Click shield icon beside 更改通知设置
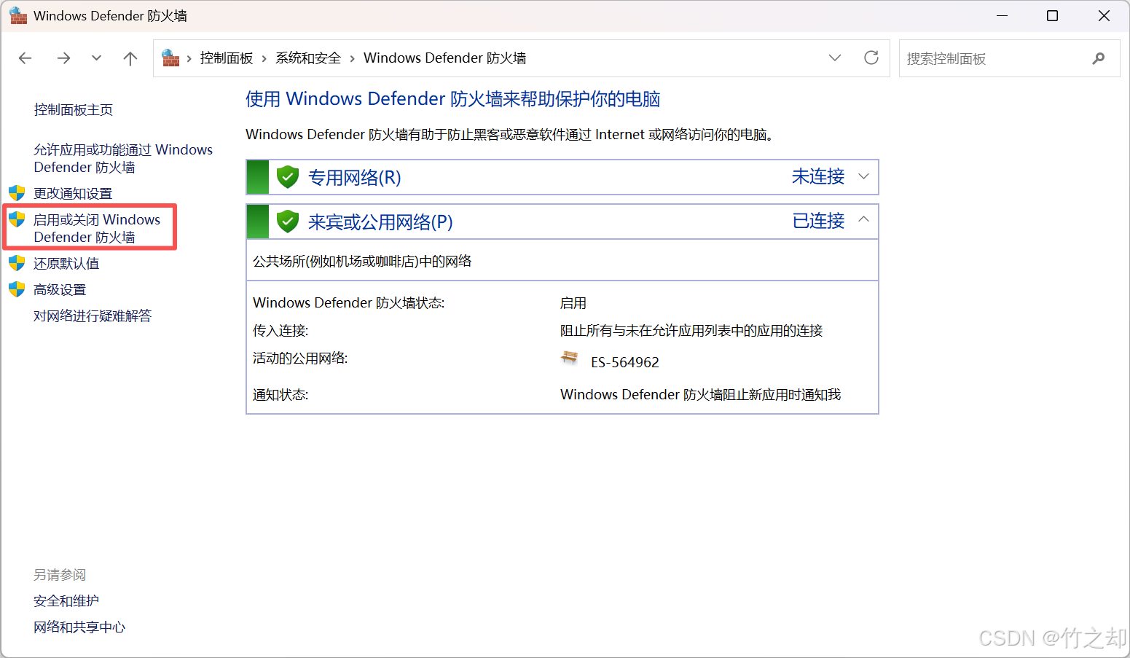The height and width of the screenshot is (658, 1130). click(x=17, y=193)
